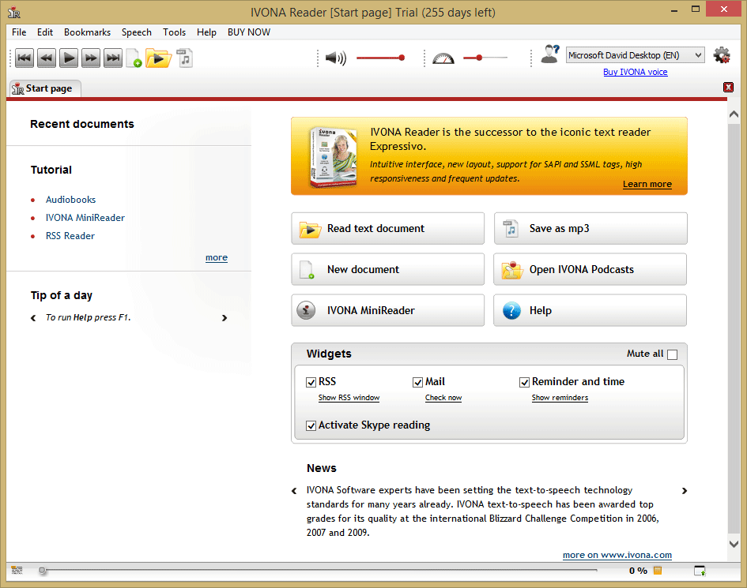Skip to the beginning with the first toolbar button
Screen dimensions: 747x588
pos(25,58)
